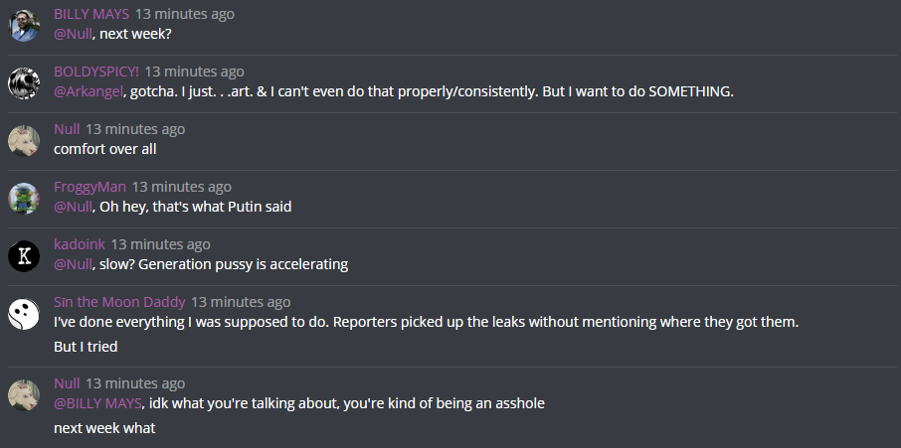Select the @Null mention in kadoink's message
This screenshot has height=448, width=901.
tap(73, 264)
